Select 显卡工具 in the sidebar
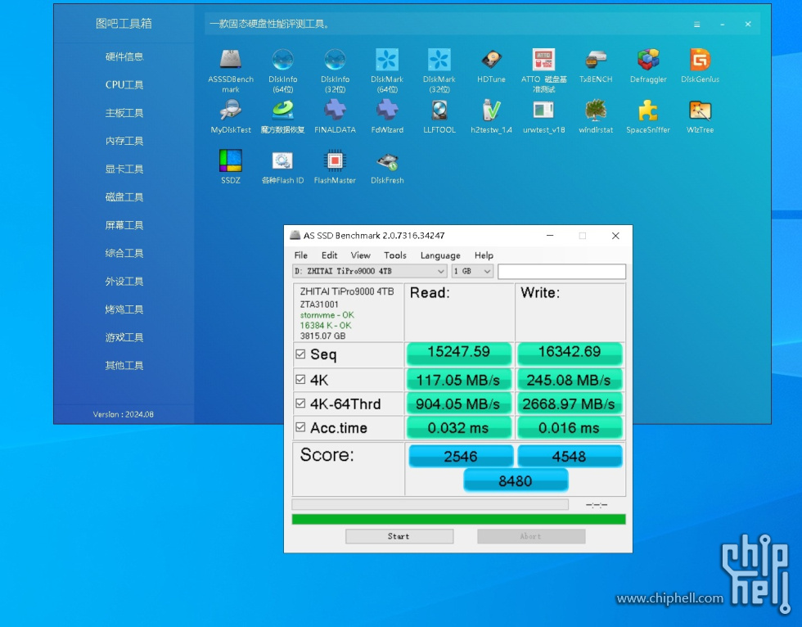802x627 pixels. point(124,169)
